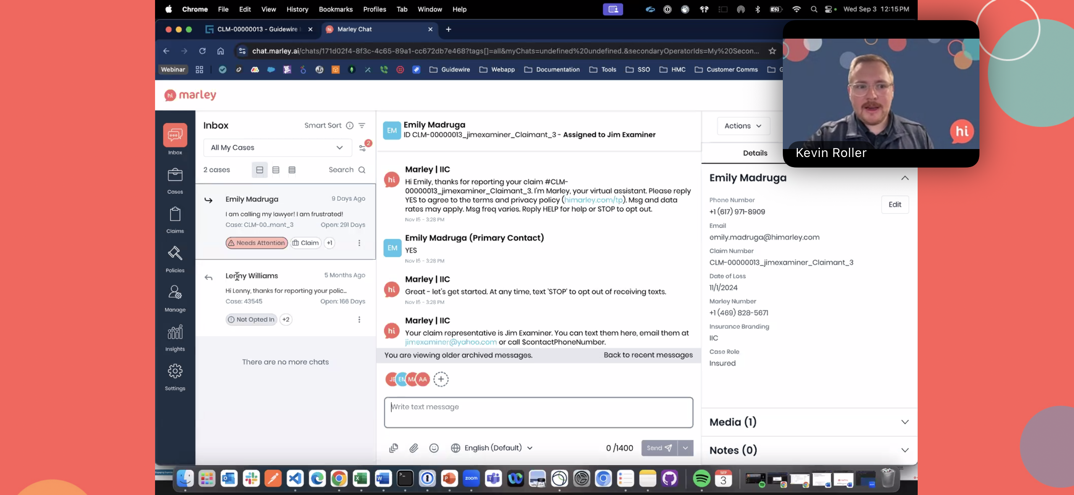
Task: Click Back to recent messages
Action: [x=648, y=355]
